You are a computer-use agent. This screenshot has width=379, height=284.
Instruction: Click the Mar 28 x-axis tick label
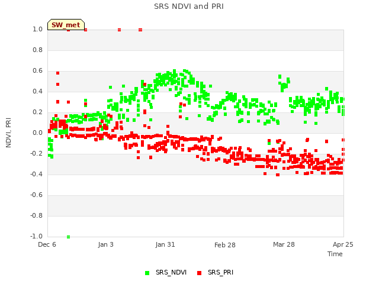point(284,244)
